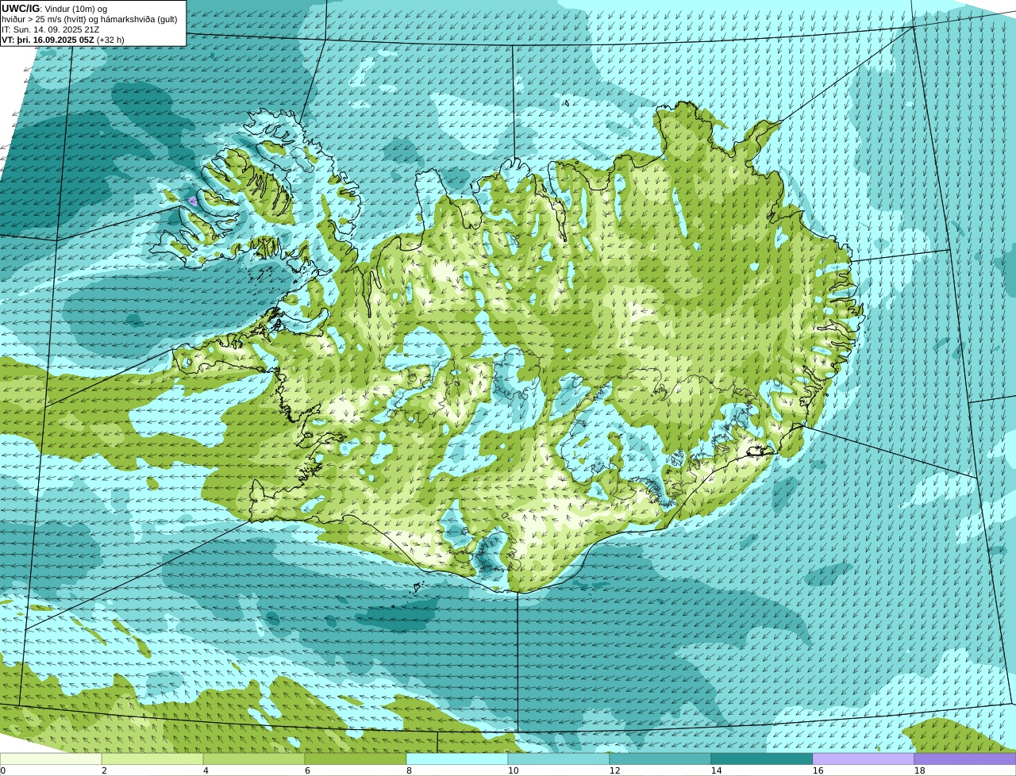Click the legend scale label '4'
This screenshot has width=1016, height=776.
click(206, 770)
